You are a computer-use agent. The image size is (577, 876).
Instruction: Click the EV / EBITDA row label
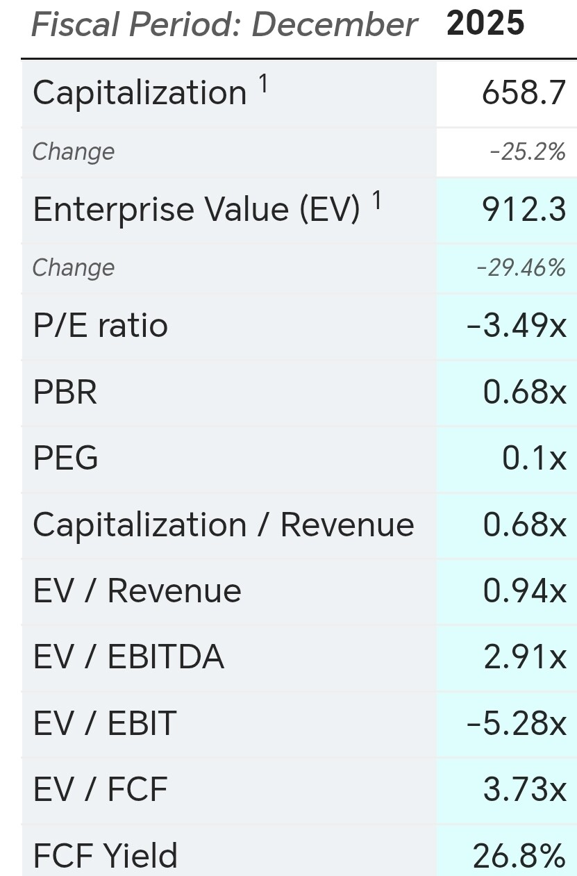pyautogui.click(x=128, y=656)
